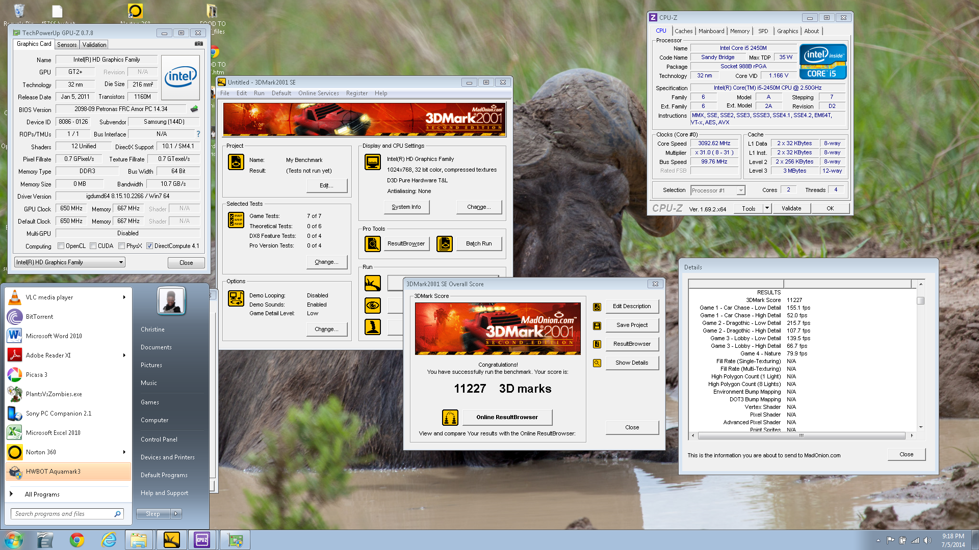Click the Chrome icon on the taskbar
979x550 pixels.
(77, 540)
